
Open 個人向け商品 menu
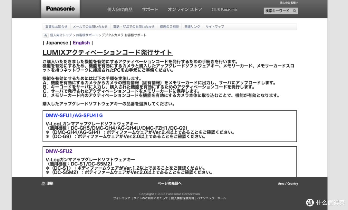click(120, 10)
